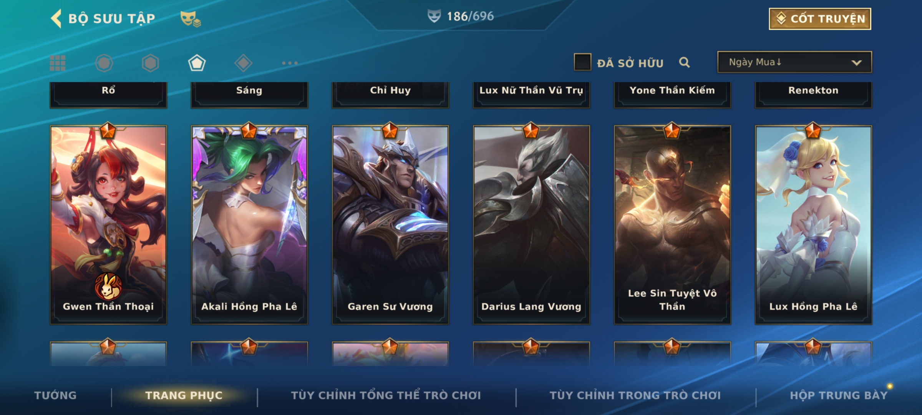Viewport: 922px width, 415px height.
Task: Filter by the second hexagon rarity icon
Action: [150, 63]
